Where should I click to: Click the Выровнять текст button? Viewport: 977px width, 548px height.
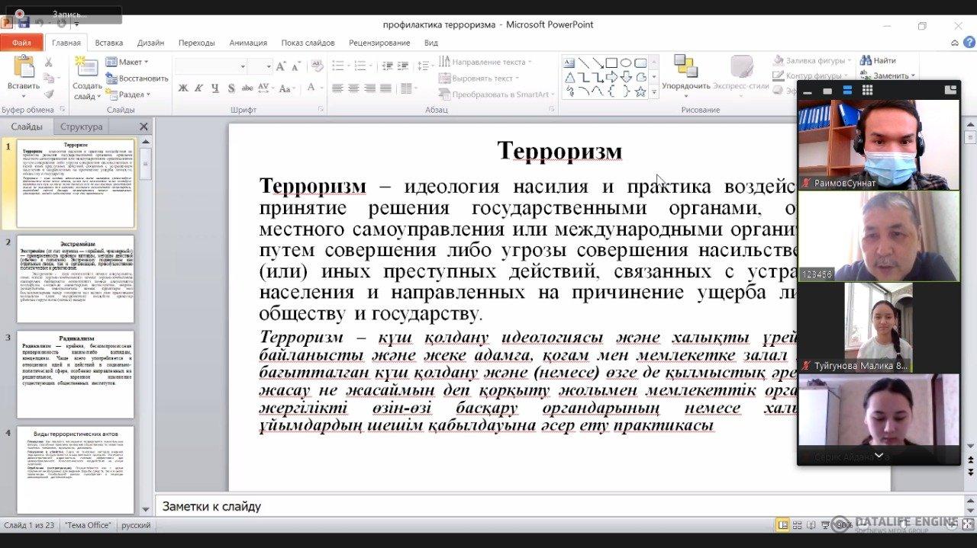pyautogui.click(x=477, y=79)
